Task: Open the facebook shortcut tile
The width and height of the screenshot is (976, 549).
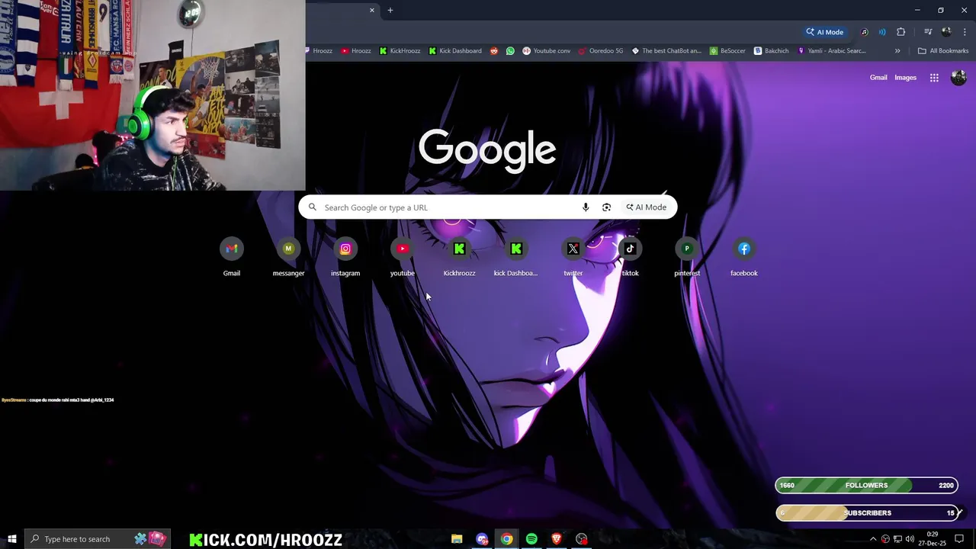Action: coord(744,258)
